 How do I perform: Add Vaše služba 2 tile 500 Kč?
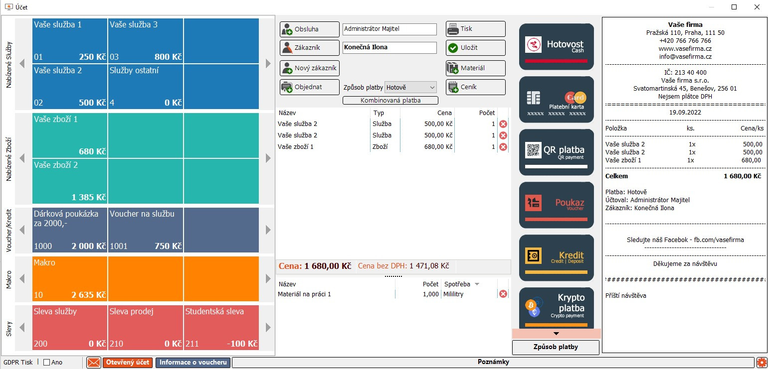click(x=70, y=87)
